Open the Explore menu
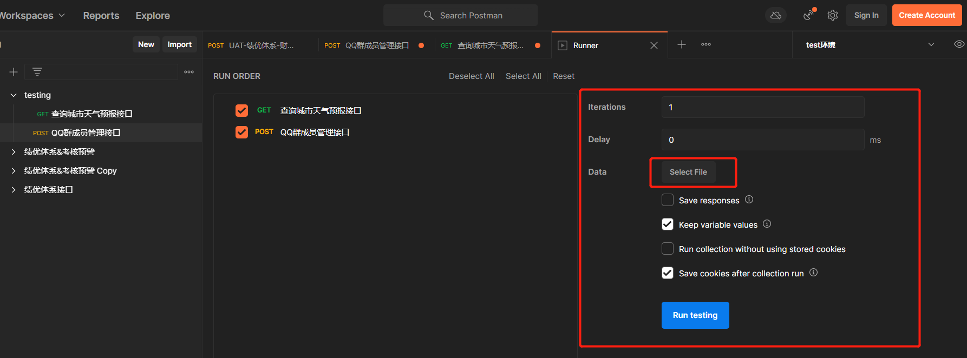The image size is (967, 358). [x=153, y=16]
